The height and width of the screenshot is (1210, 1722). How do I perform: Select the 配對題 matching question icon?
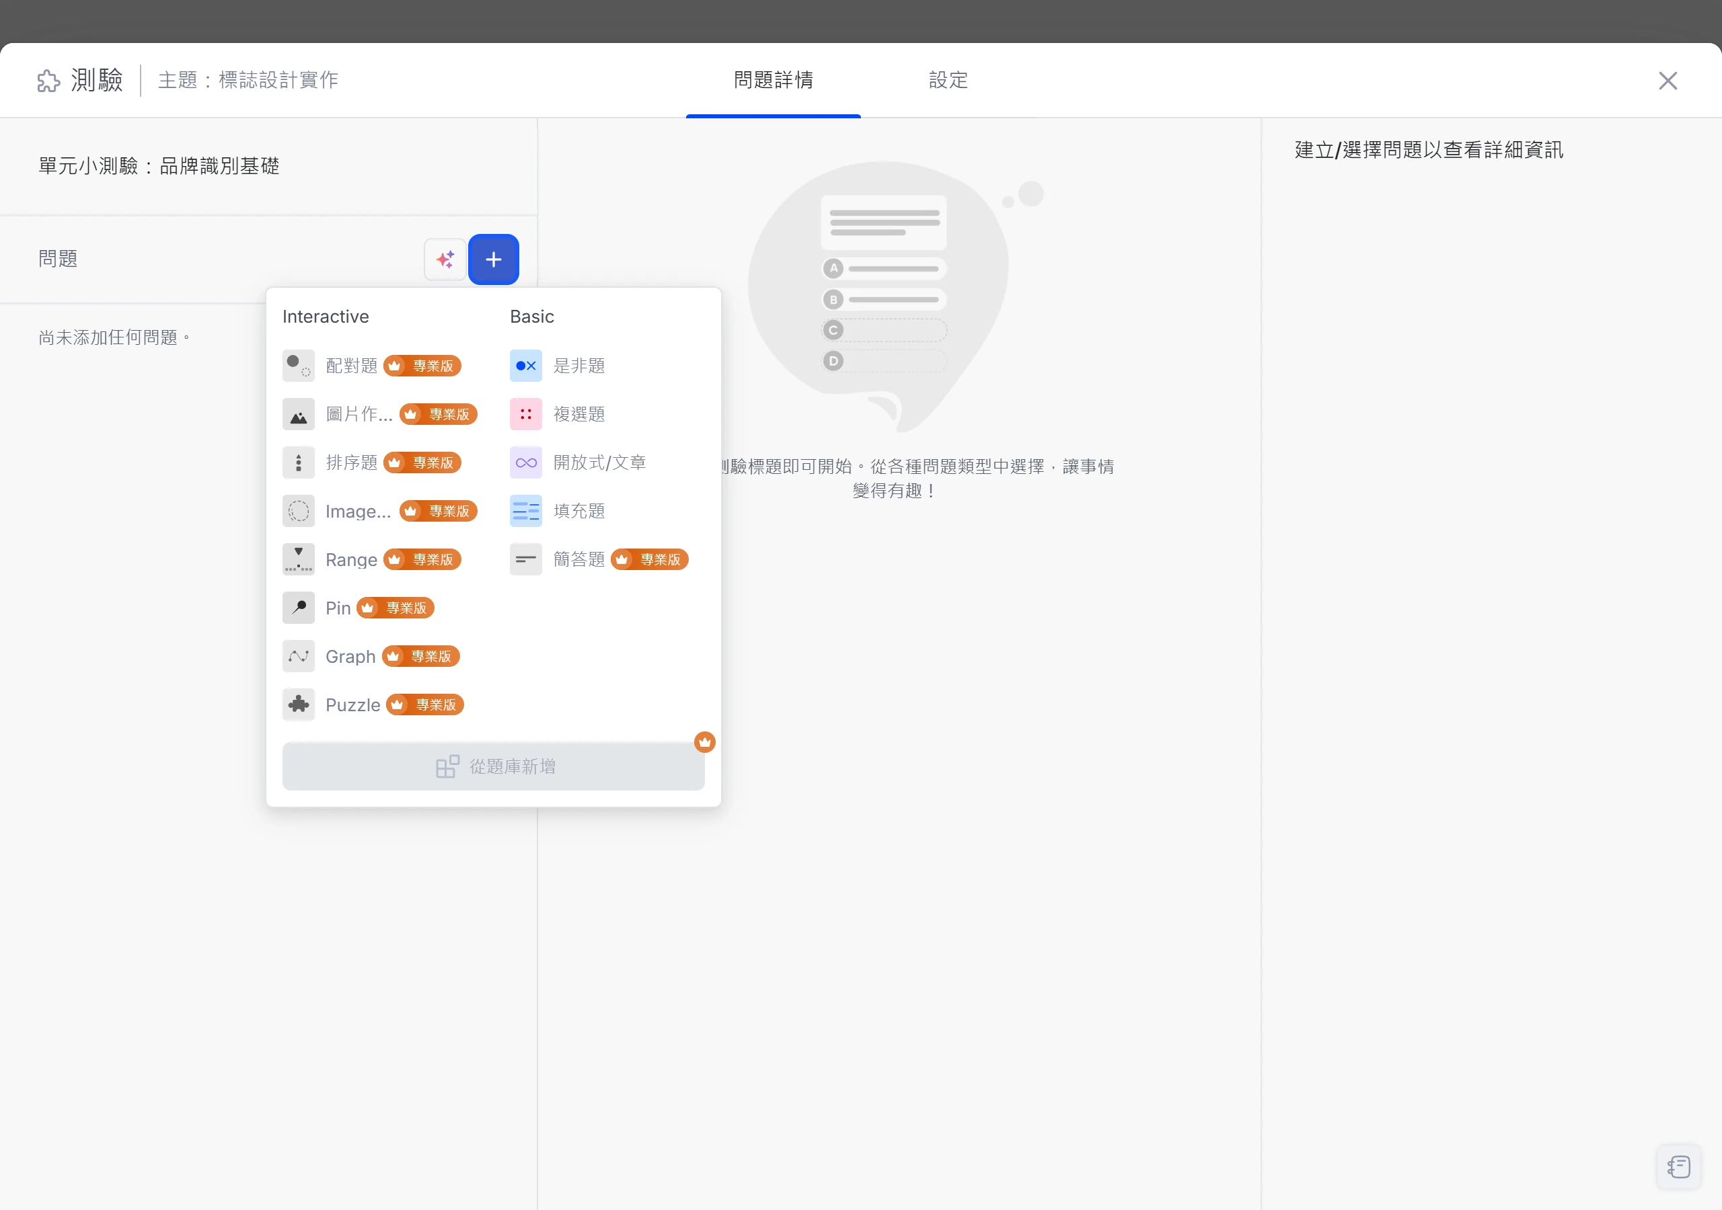click(299, 366)
